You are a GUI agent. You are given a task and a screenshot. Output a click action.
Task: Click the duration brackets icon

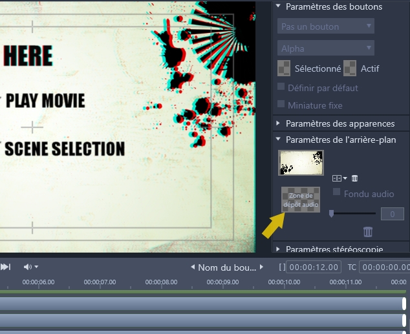(x=282, y=267)
